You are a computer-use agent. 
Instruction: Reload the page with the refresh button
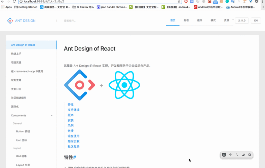[14, 2]
